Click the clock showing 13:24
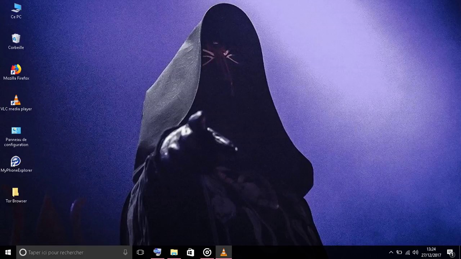 [431, 252]
